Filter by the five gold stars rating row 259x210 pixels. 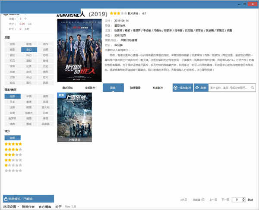13,144
